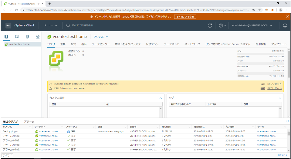291x159 pixels.
Task: Open the ターゲット column filter arrow
Action: (x=62, y=127)
